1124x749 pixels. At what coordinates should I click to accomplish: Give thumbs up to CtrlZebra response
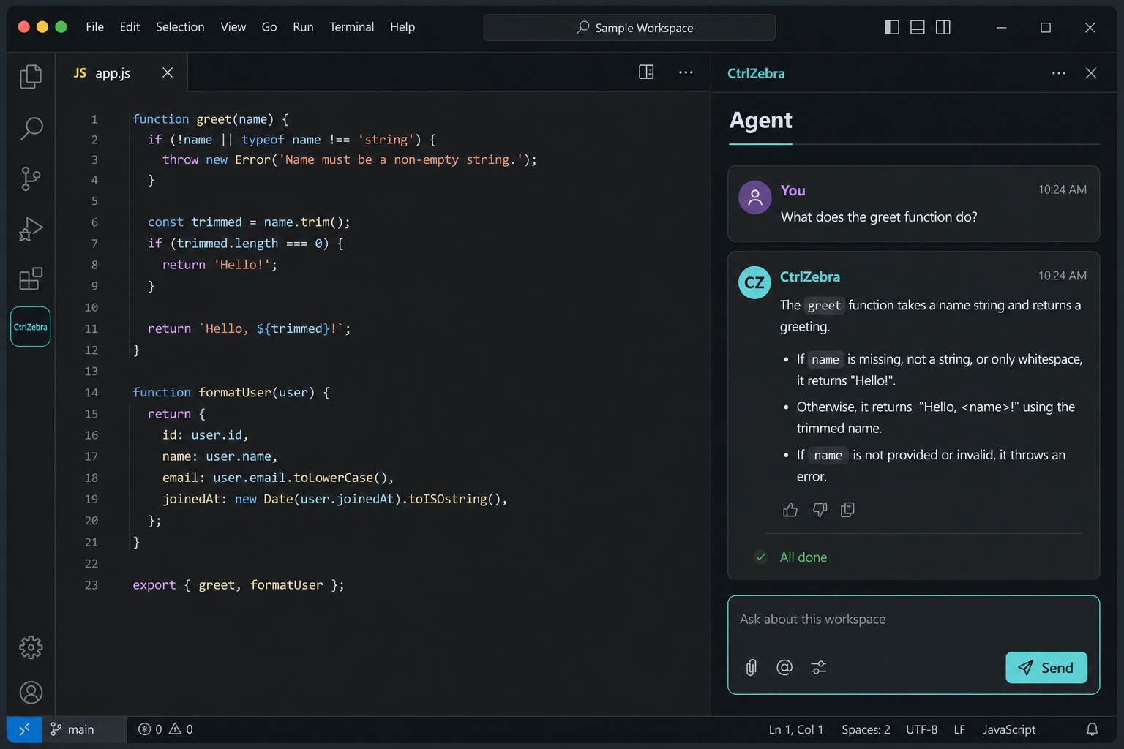790,510
